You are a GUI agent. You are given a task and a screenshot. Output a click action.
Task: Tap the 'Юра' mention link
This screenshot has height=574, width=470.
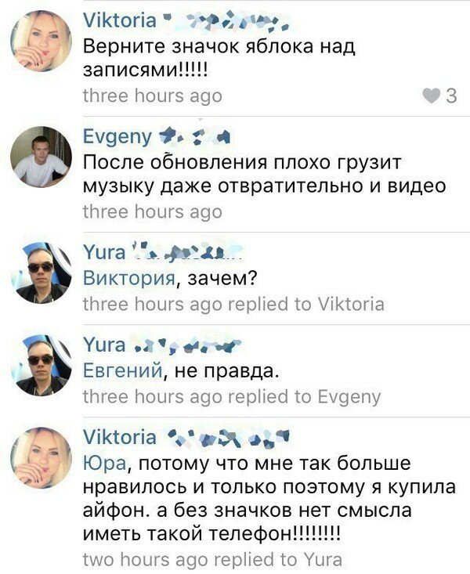tap(105, 464)
